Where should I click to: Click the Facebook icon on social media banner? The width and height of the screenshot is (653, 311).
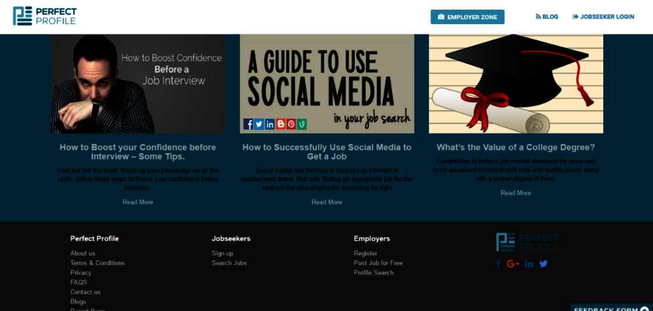248,124
